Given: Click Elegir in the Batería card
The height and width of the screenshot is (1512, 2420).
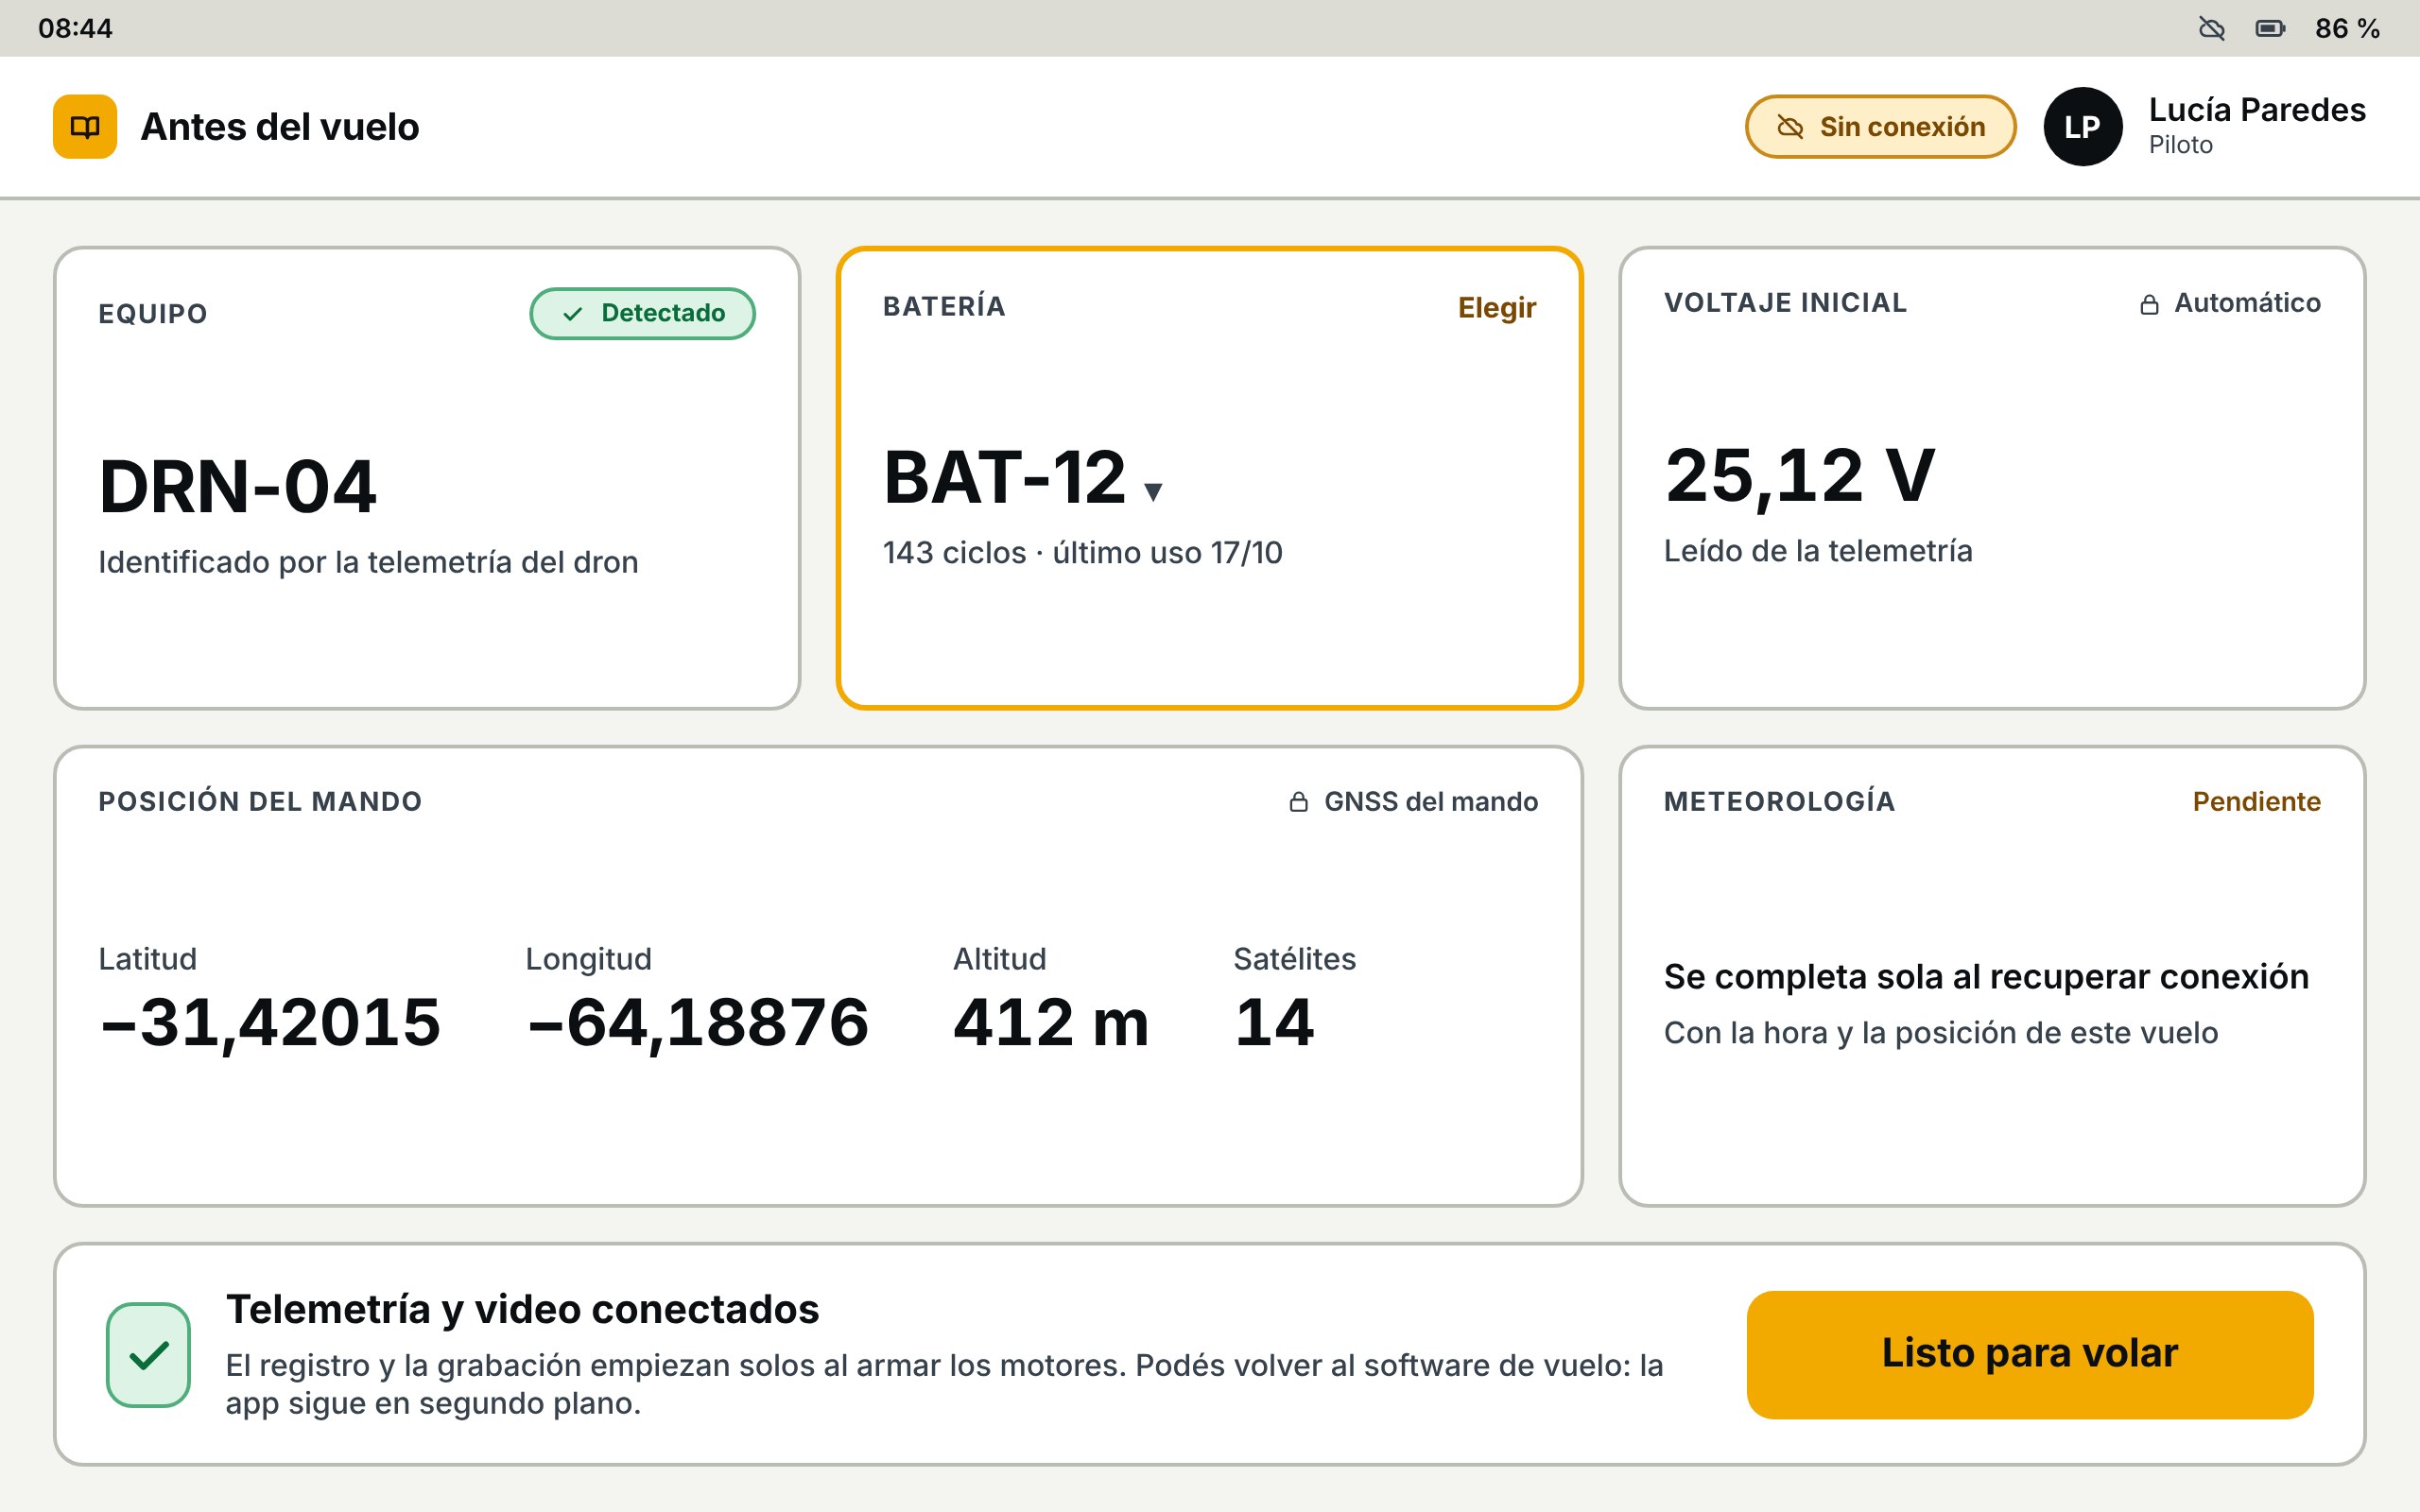Looking at the screenshot, I should [x=1496, y=307].
